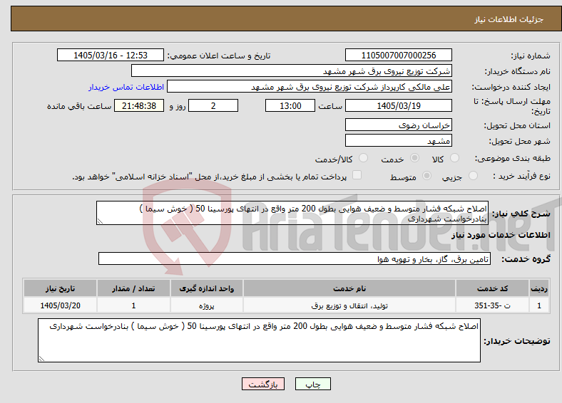Screen dimensions: 562x403
Task: Click the اطلاعات خدمات مورد نیاز section heading
Action: [x=501, y=235]
